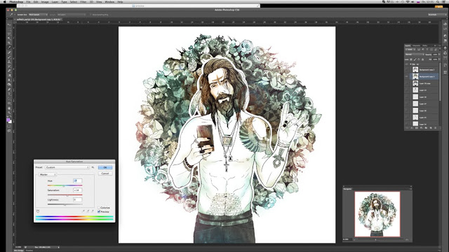
Task: Select the History Brush tool
Action: (x=9, y=66)
